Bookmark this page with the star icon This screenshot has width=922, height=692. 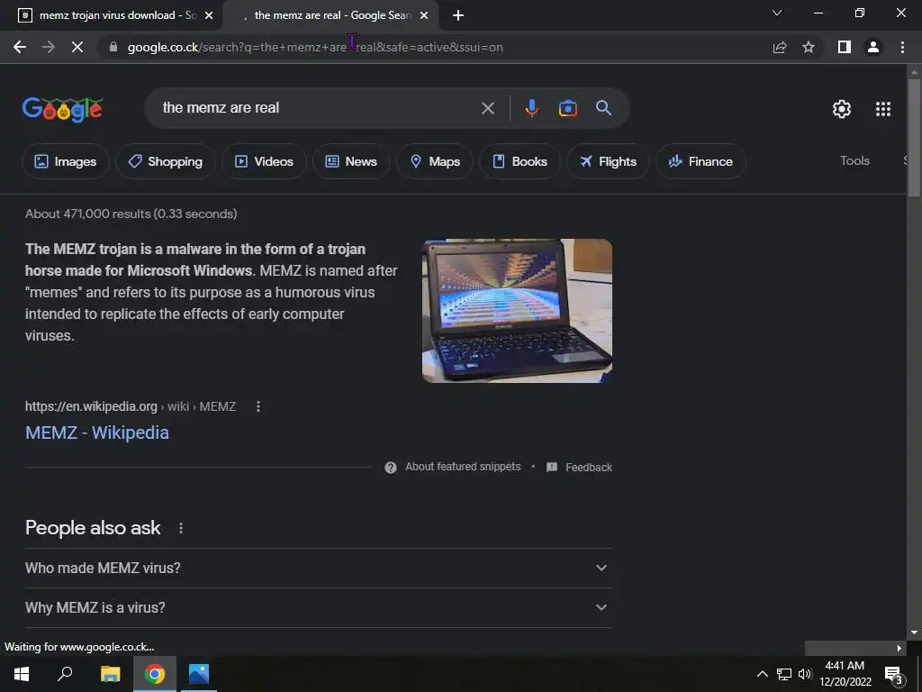(x=809, y=47)
